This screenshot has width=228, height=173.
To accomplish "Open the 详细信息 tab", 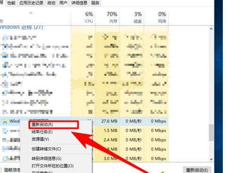I will [x=79, y=3].
